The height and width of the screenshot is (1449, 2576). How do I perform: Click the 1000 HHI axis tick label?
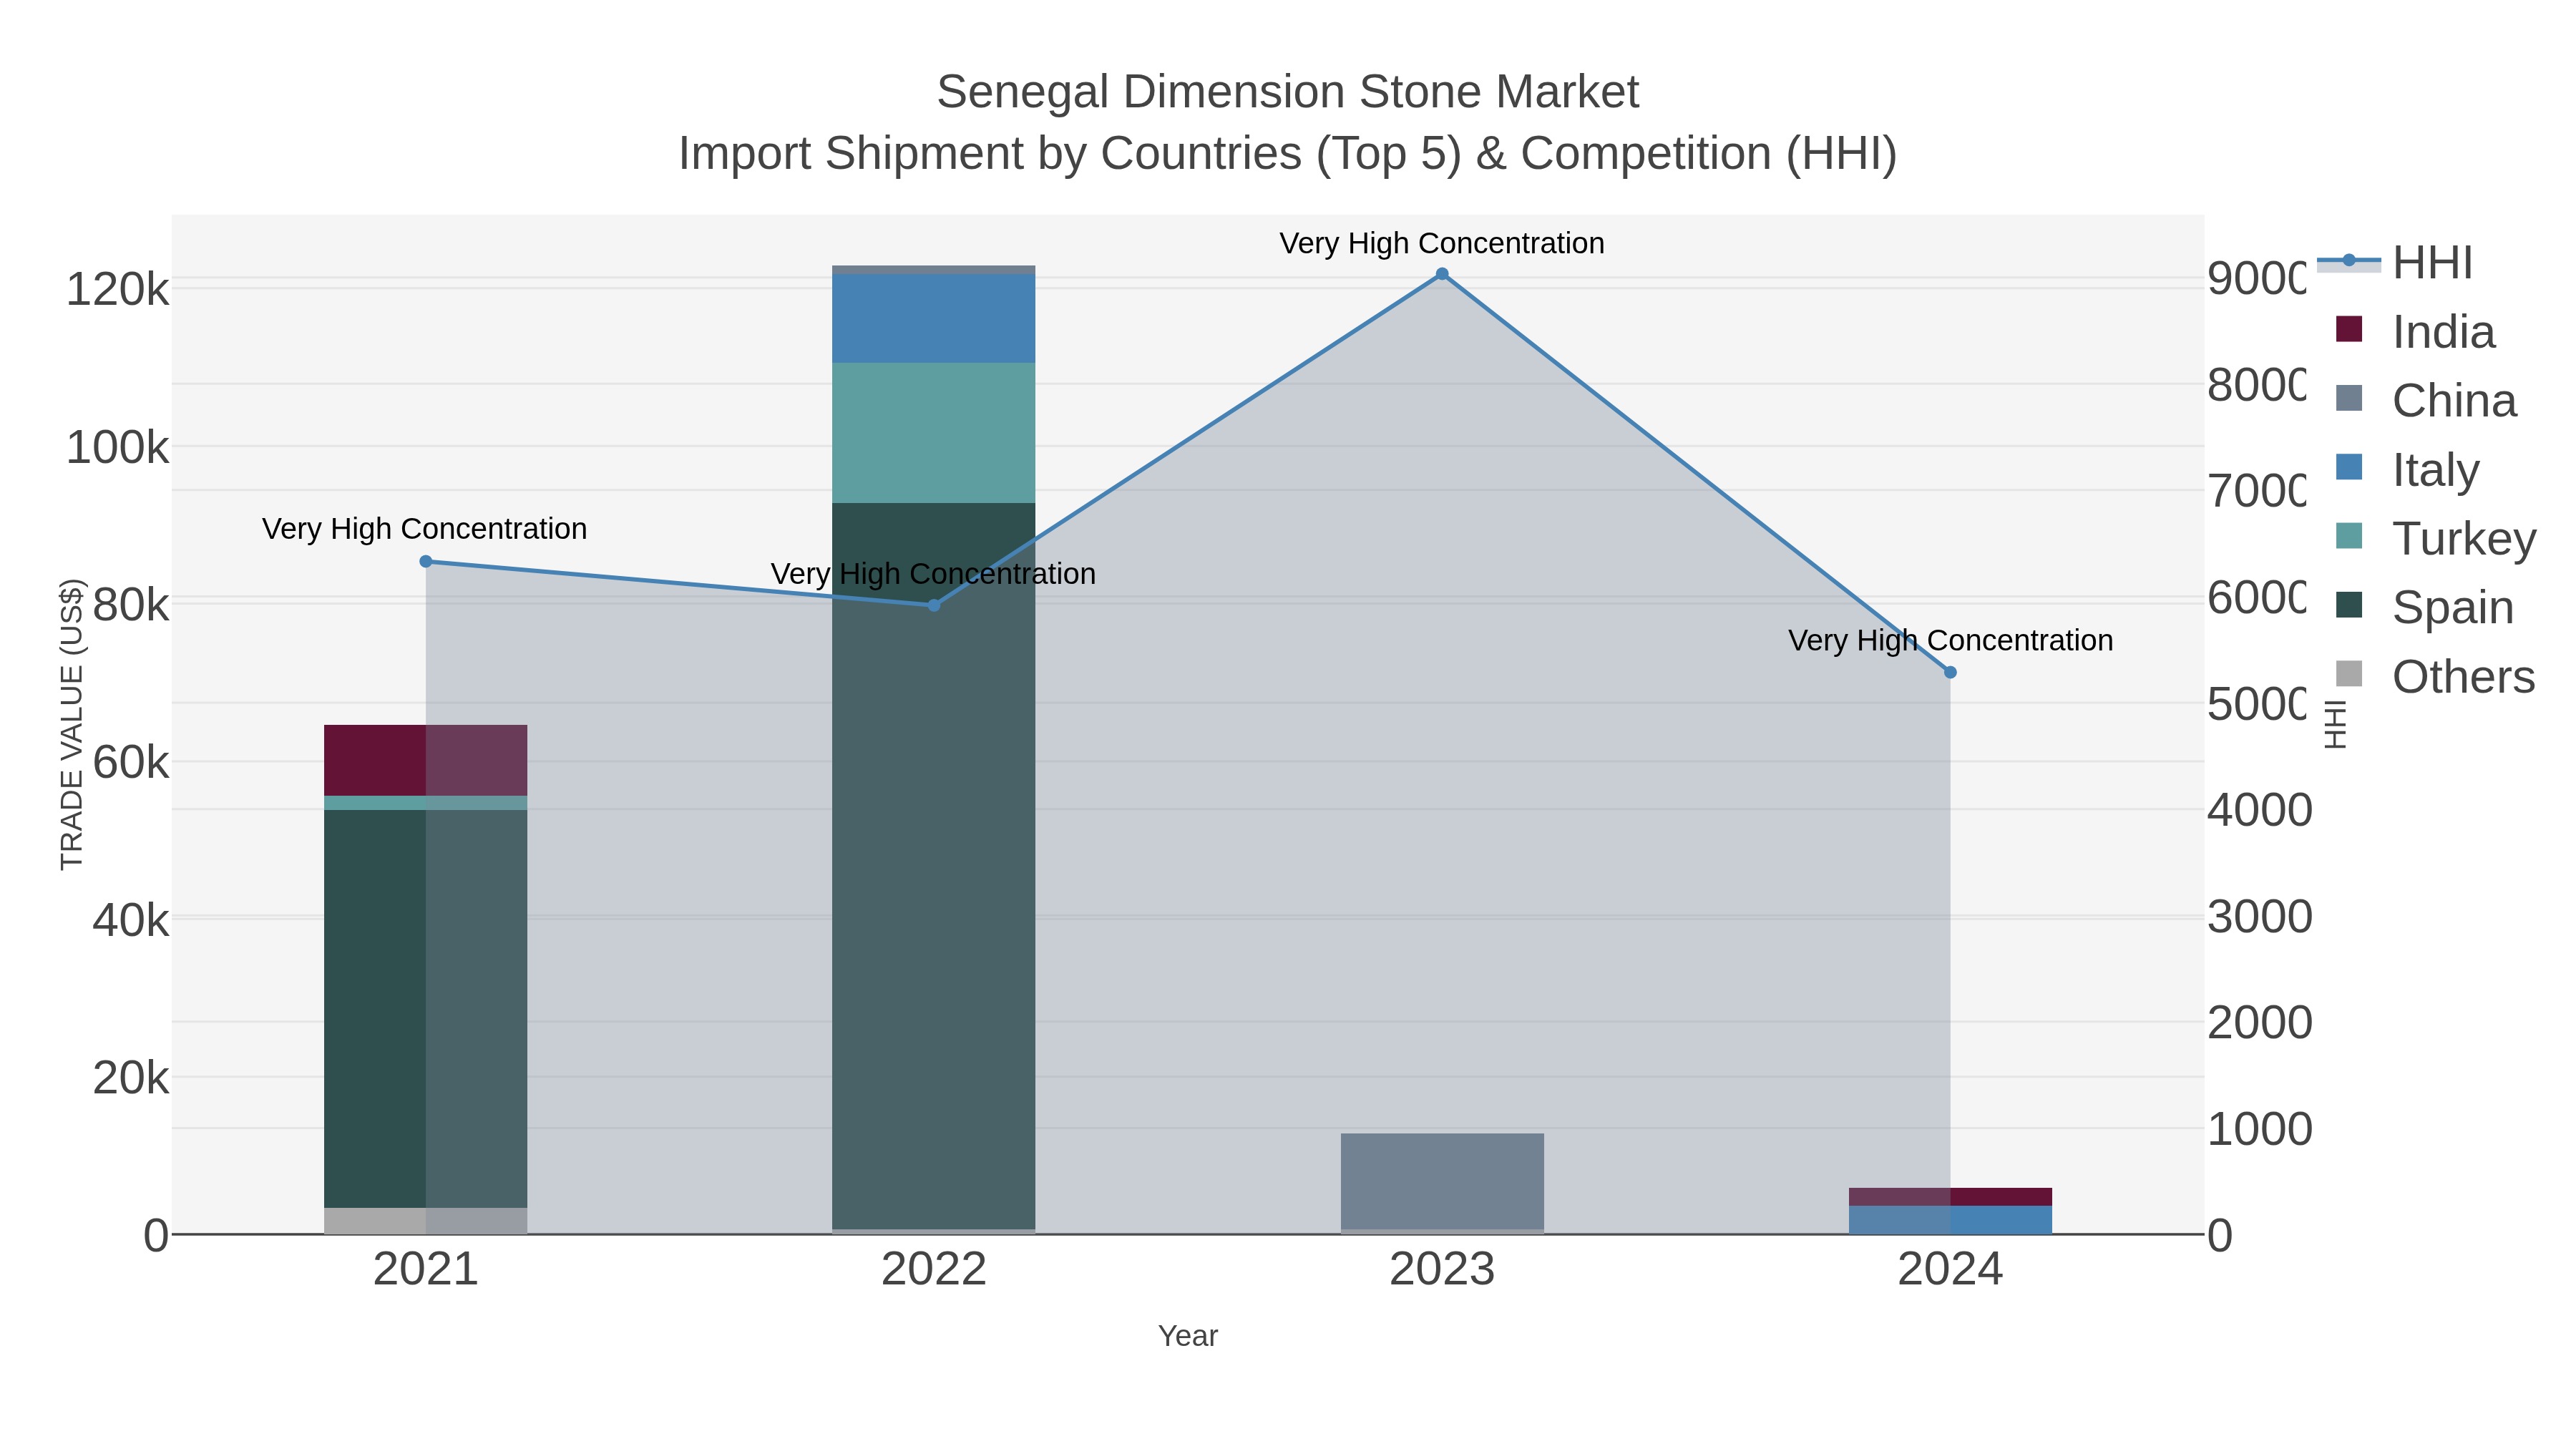[x=2260, y=1129]
